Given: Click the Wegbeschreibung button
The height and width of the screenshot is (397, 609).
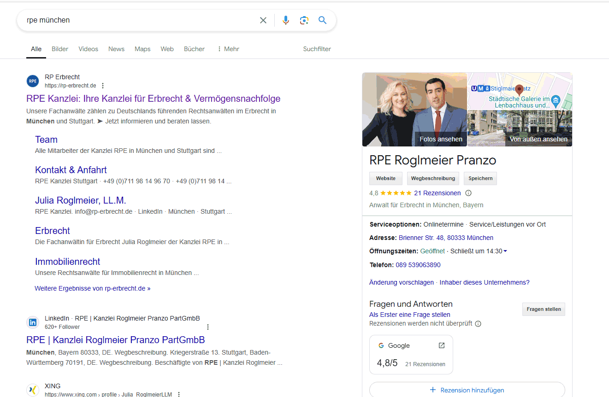Looking at the screenshot, I should tap(433, 178).
